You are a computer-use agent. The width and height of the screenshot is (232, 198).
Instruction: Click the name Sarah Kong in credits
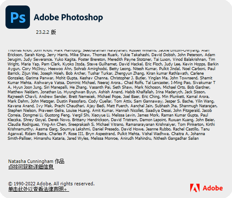(35, 55)
